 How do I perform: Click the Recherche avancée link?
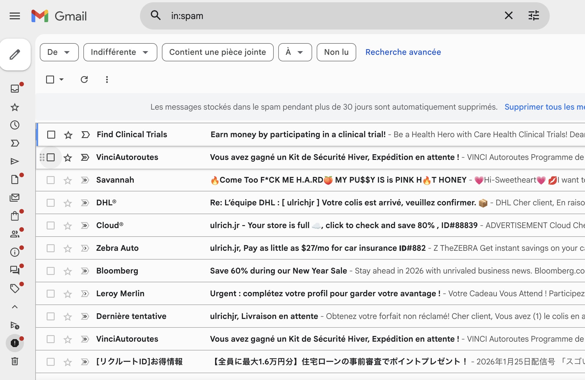point(403,52)
